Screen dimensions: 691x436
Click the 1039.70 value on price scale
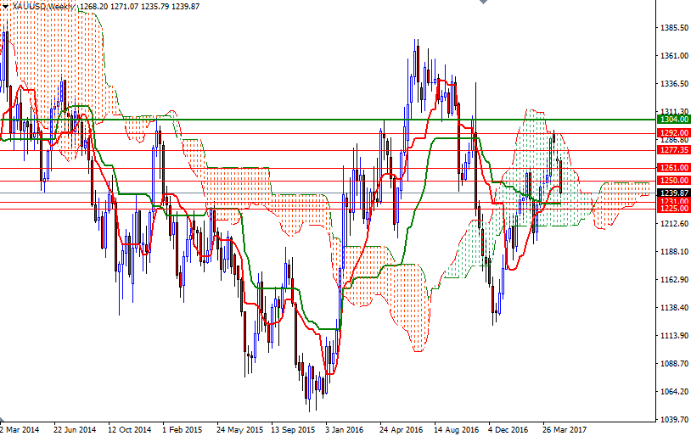click(672, 420)
